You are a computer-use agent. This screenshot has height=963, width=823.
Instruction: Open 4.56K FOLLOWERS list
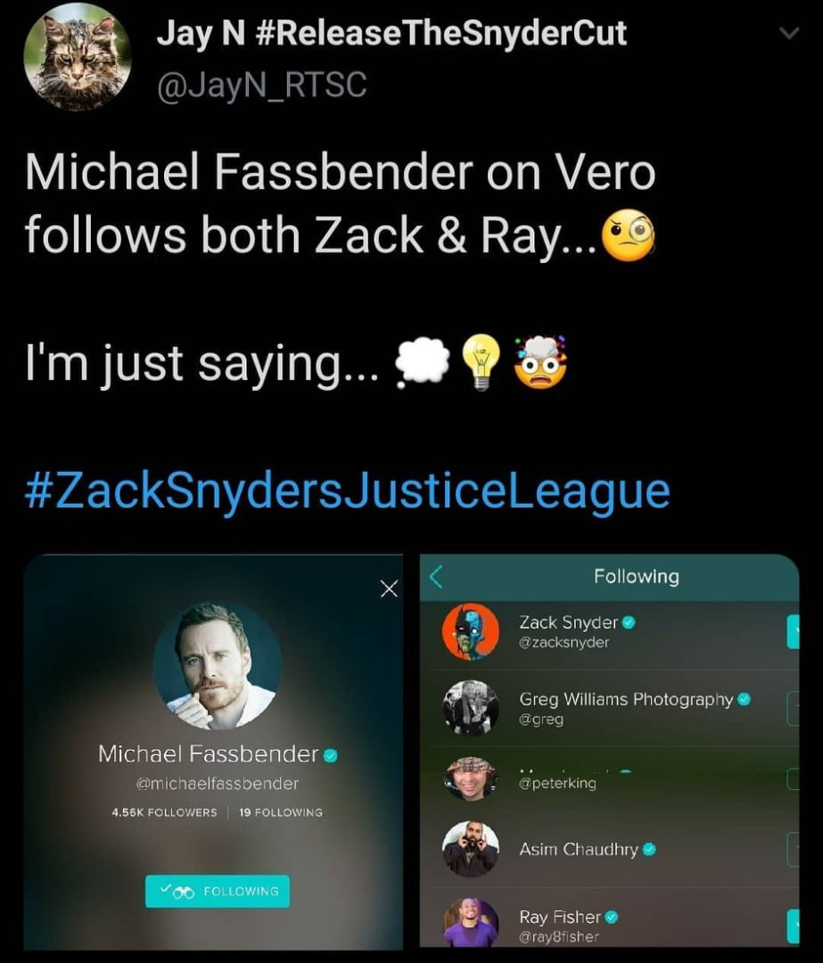pos(164,812)
